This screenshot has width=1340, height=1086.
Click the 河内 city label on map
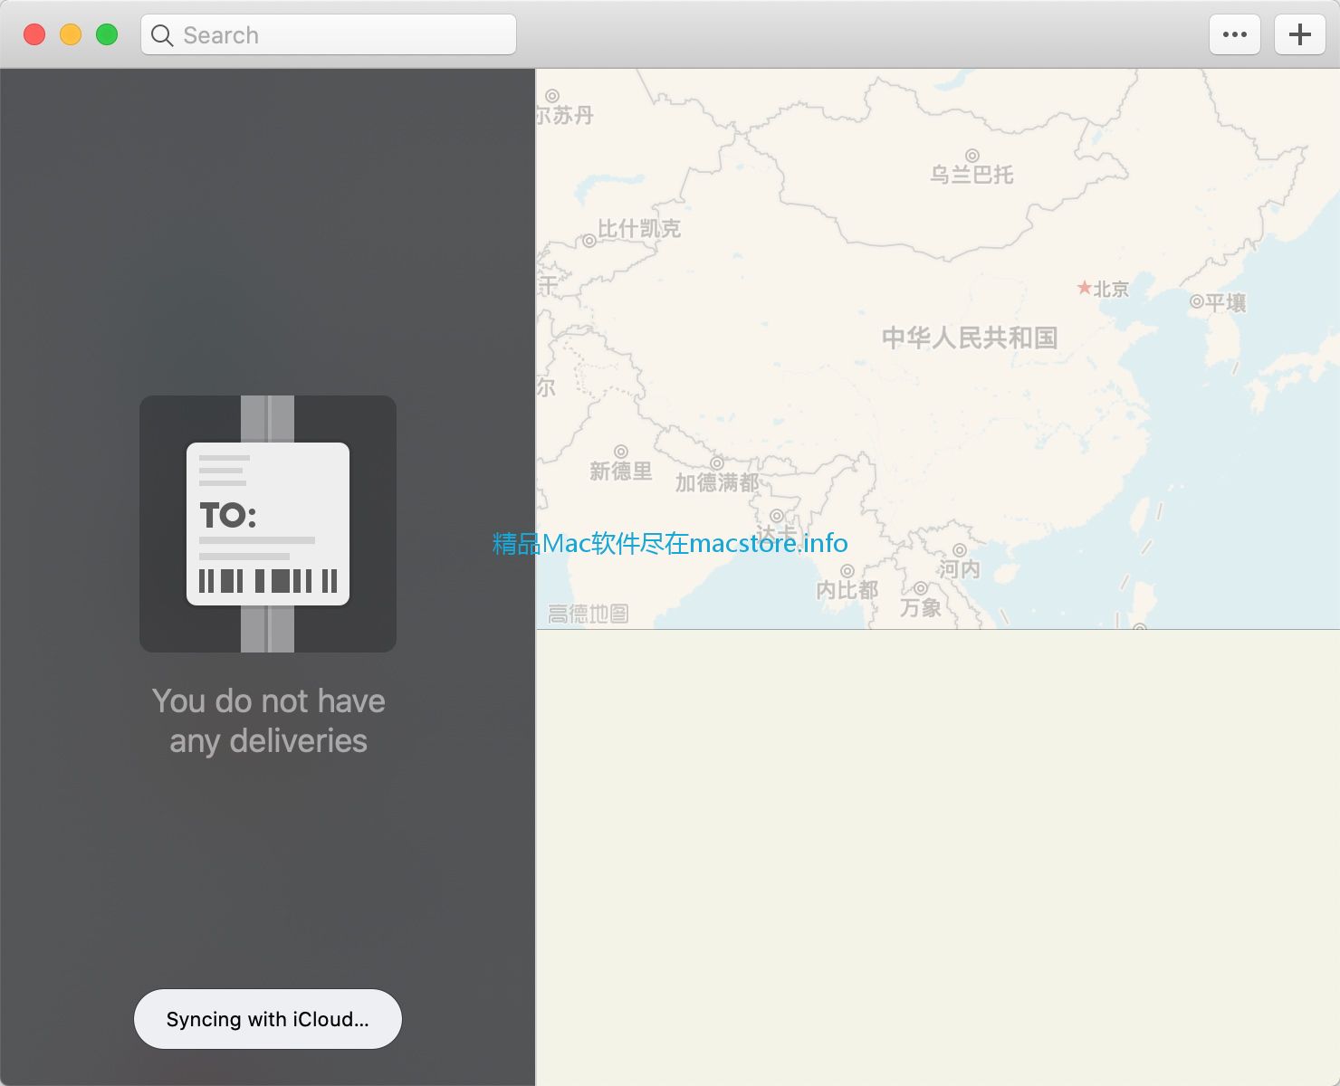pyautogui.click(x=960, y=568)
